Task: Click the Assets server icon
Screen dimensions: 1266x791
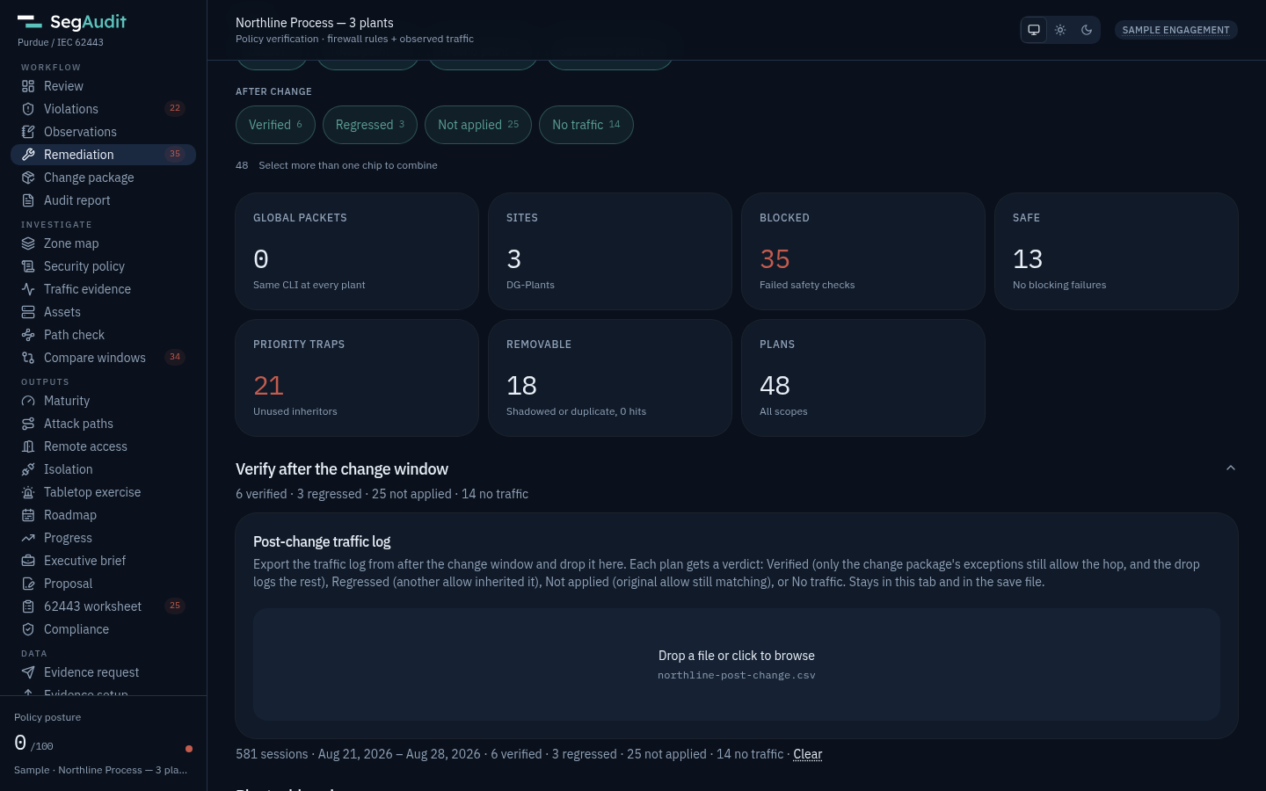Action: [x=28, y=312]
